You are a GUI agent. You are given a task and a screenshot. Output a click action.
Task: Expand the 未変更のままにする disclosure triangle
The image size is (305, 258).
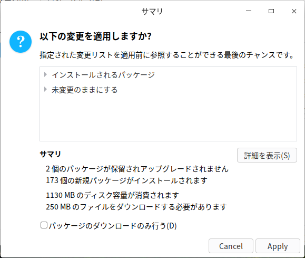point(45,89)
